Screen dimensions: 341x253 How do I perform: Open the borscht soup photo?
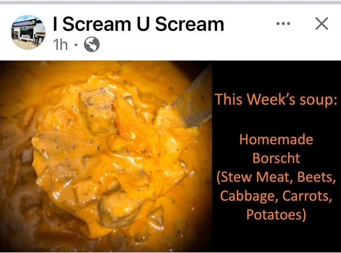coord(106,156)
